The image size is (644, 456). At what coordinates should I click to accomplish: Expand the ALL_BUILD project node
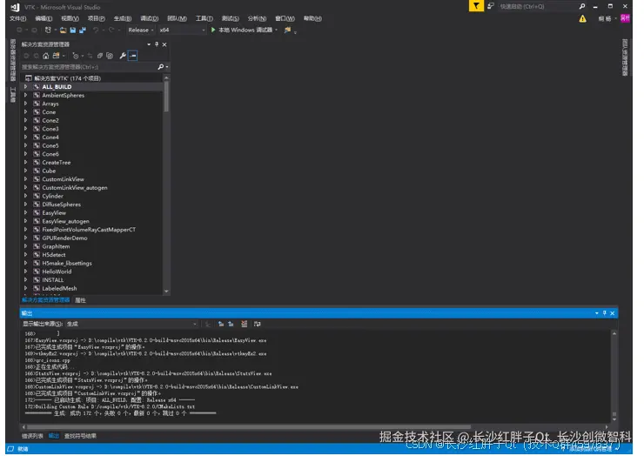coord(25,87)
